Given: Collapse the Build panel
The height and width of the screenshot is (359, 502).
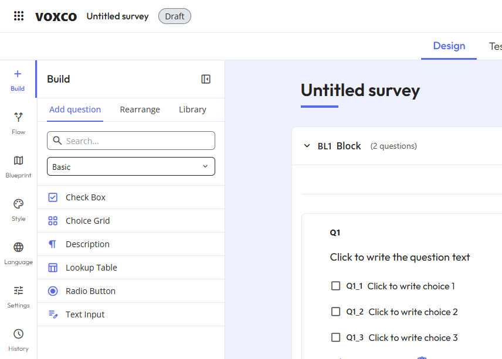Looking at the screenshot, I should [x=206, y=79].
